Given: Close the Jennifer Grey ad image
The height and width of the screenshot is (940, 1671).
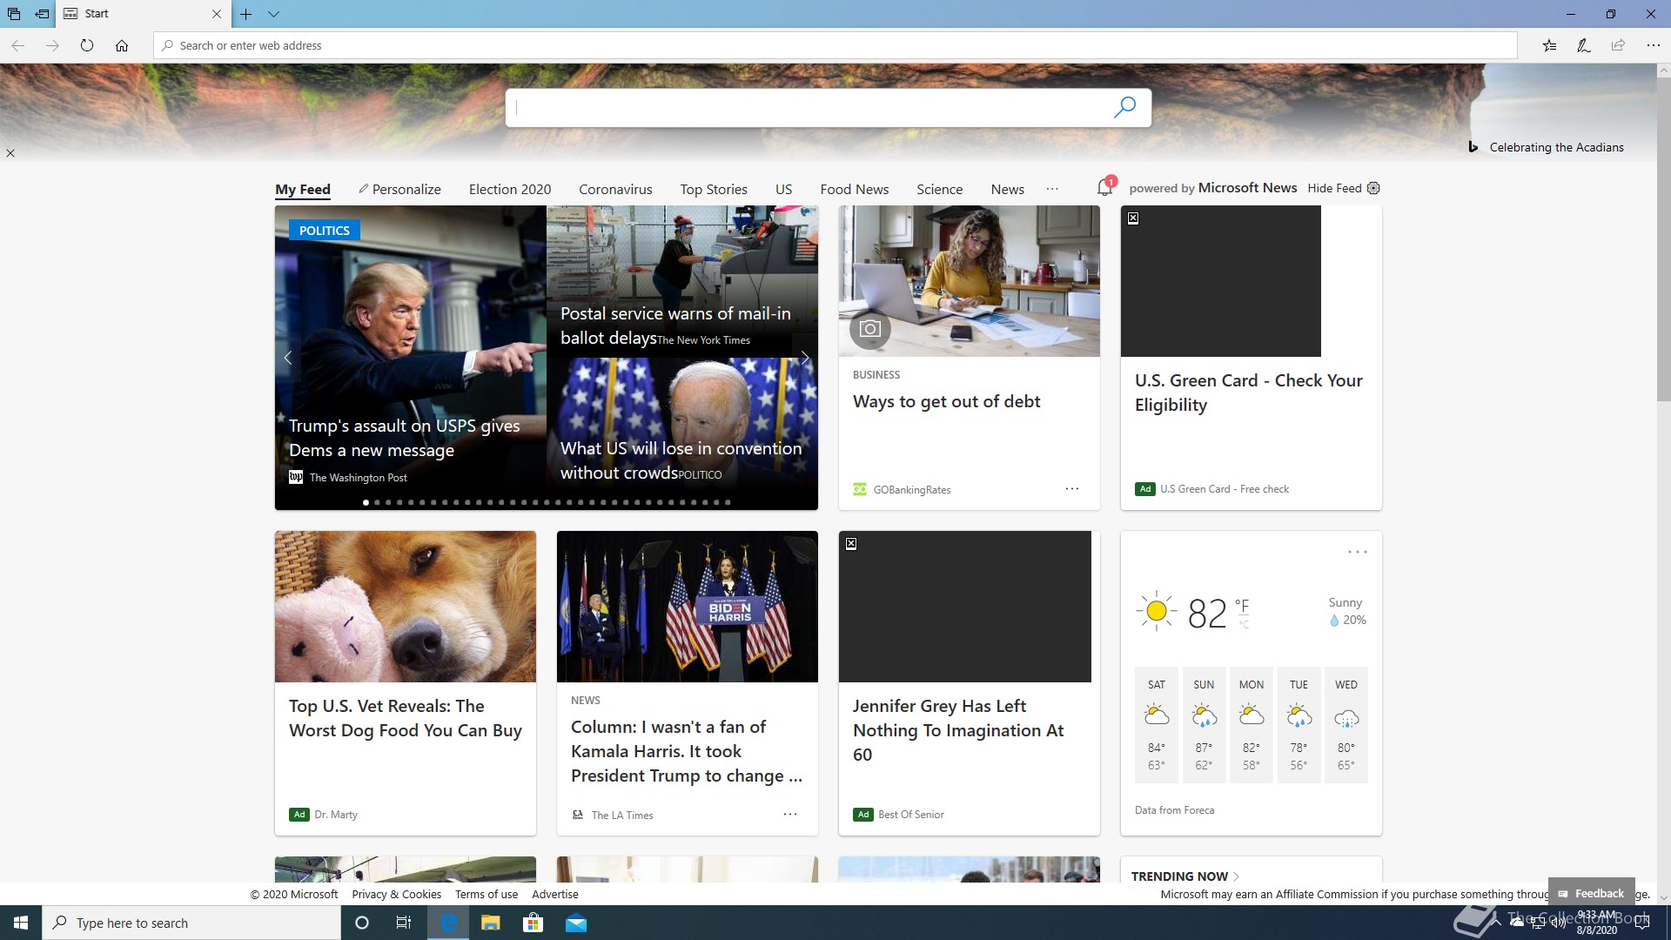Looking at the screenshot, I should pyautogui.click(x=851, y=544).
